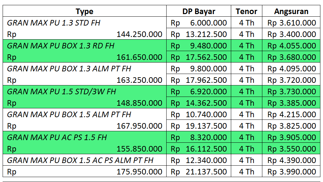Click GRAN MAX PU BOX 1.5 ALM PT FH
The image size is (323, 182).
pos(69,115)
